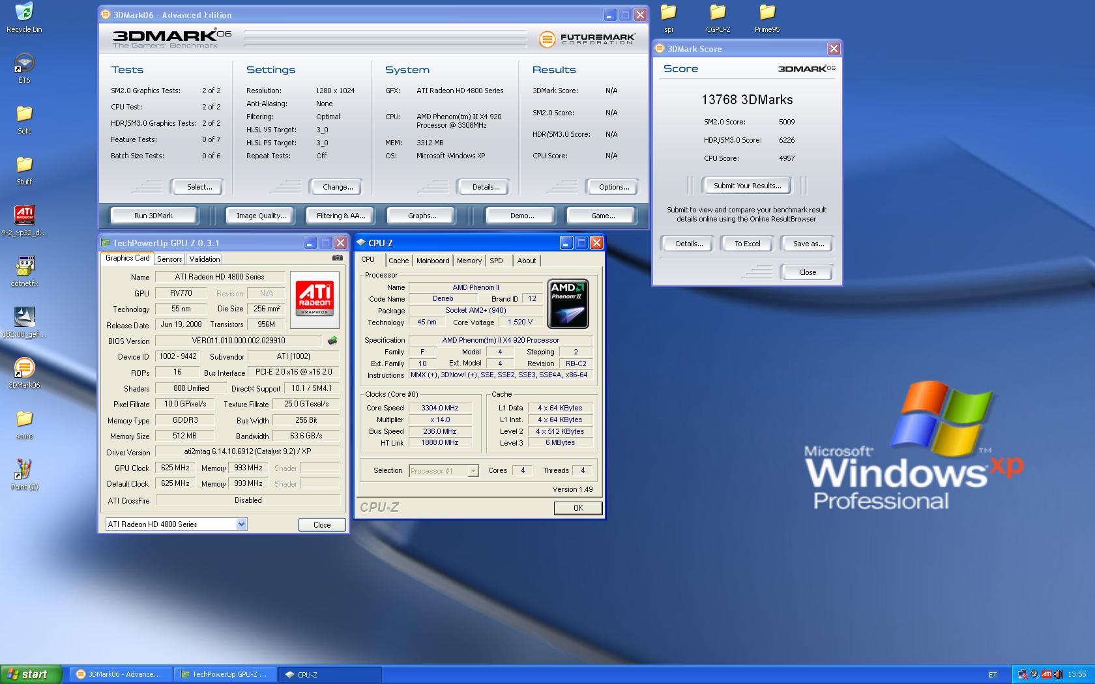
Task: Click OK in the CPU-Z window
Action: (578, 508)
